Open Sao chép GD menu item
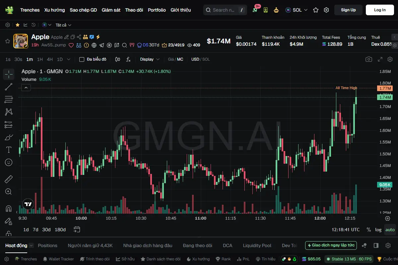This screenshot has width=398, height=265. (x=83, y=10)
